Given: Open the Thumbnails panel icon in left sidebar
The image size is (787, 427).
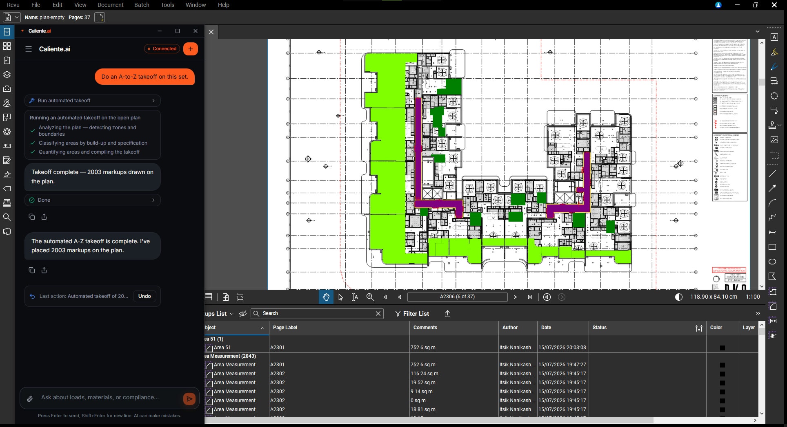Looking at the screenshot, I should [x=7, y=46].
